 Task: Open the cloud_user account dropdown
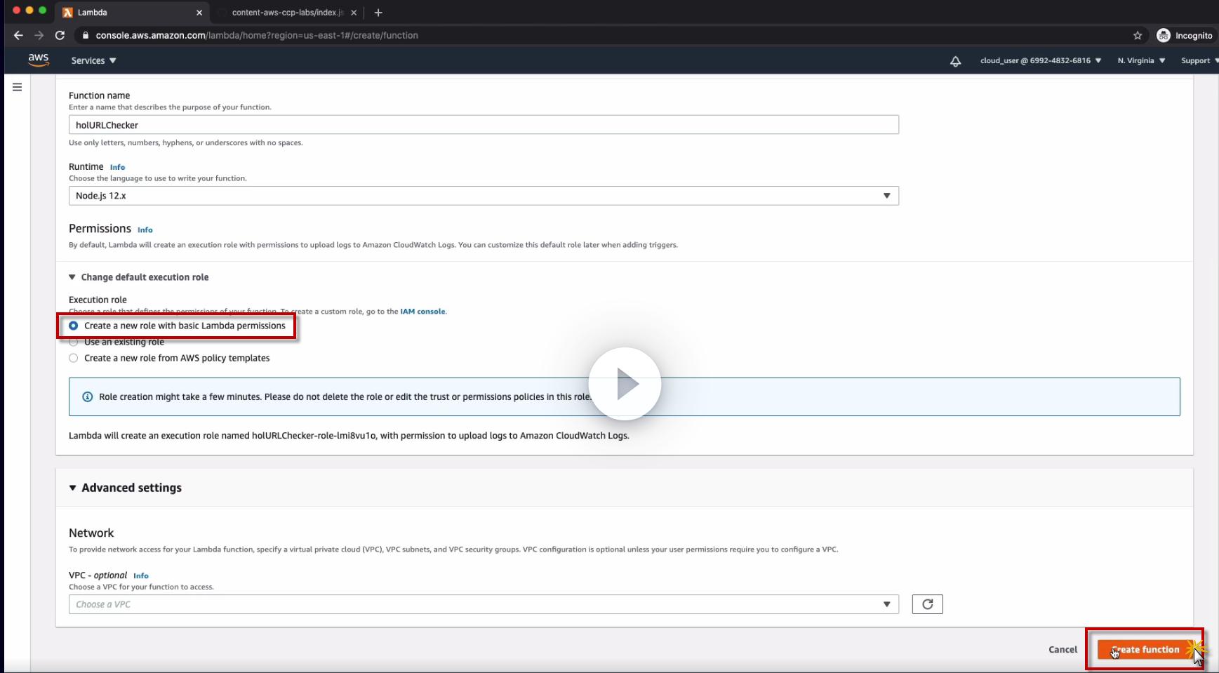click(1041, 61)
